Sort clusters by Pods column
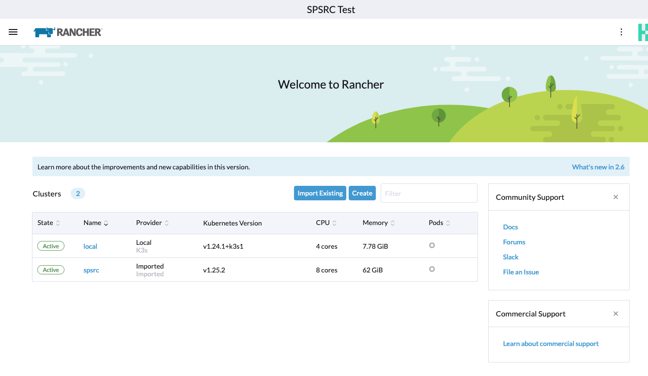648x376 pixels. coord(440,223)
